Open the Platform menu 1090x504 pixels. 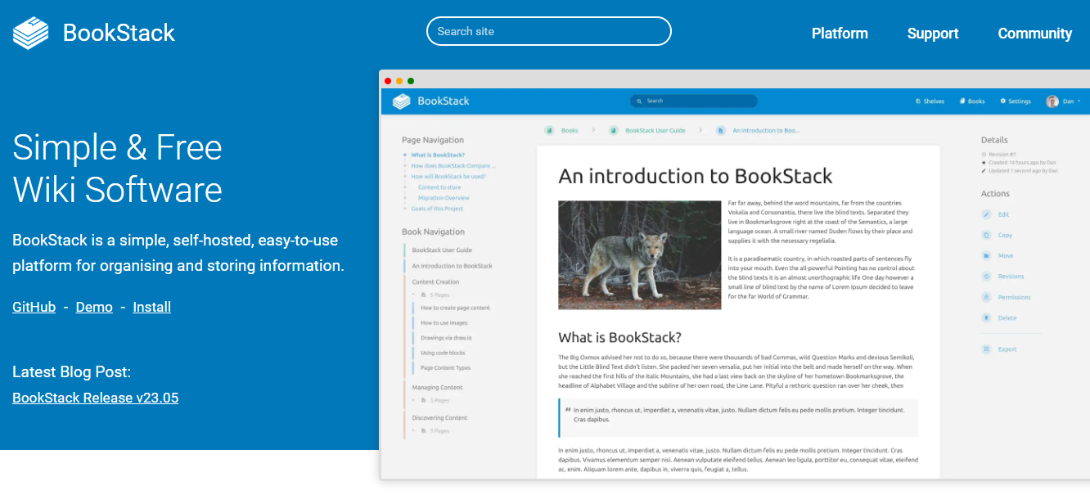coord(840,34)
